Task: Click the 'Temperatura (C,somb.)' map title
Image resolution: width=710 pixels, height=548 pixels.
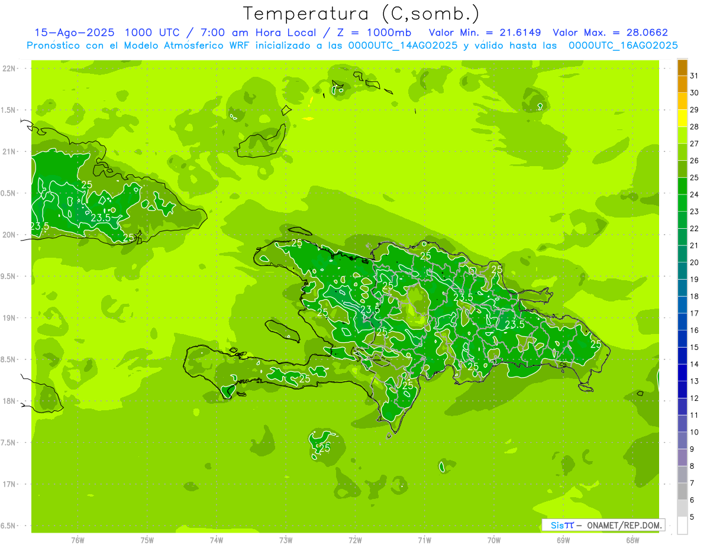Action: pos(362,13)
